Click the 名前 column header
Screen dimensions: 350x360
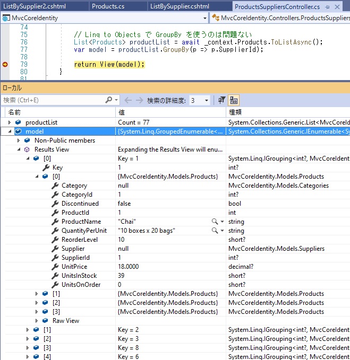pyautogui.click(x=14, y=112)
